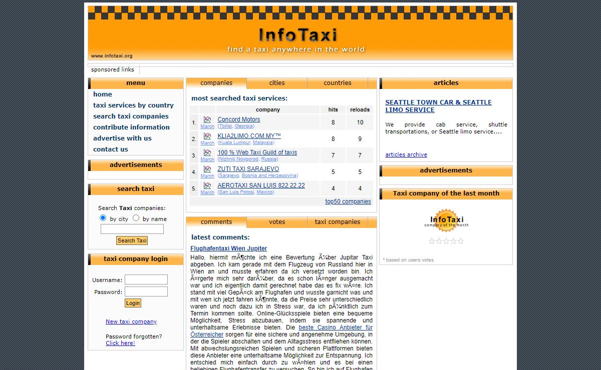Click the March link under Concord Motors chart
601x370 pixels.
207,126
